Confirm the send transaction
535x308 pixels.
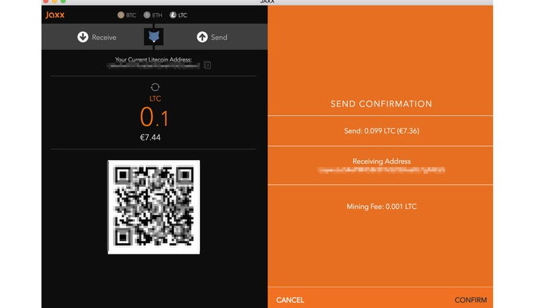click(x=471, y=300)
